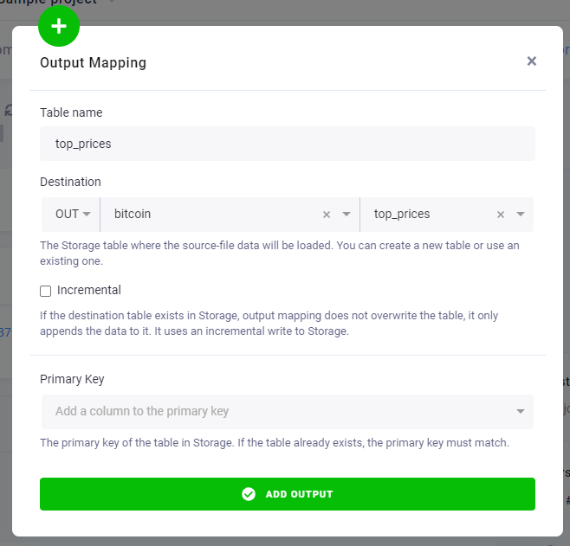This screenshot has height=546, width=570.
Task: Close the Output Mapping dialog
Action: tap(532, 61)
